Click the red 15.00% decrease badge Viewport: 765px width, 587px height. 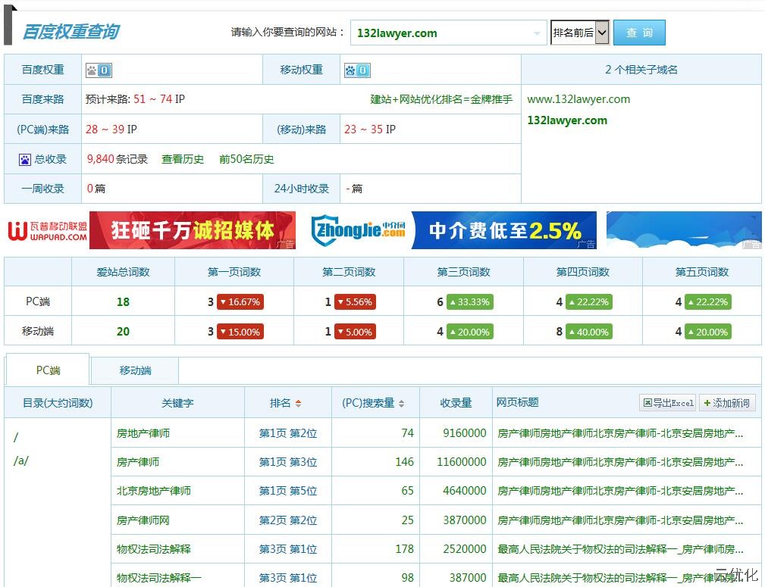click(x=240, y=332)
